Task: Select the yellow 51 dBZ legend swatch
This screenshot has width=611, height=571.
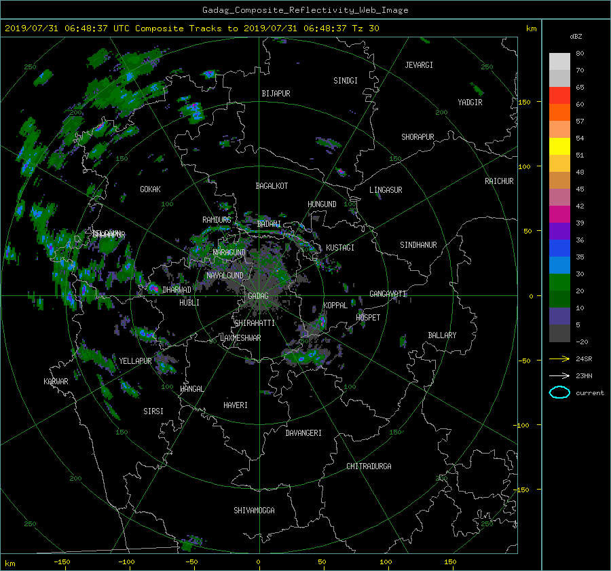Action: tap(559, 146)
